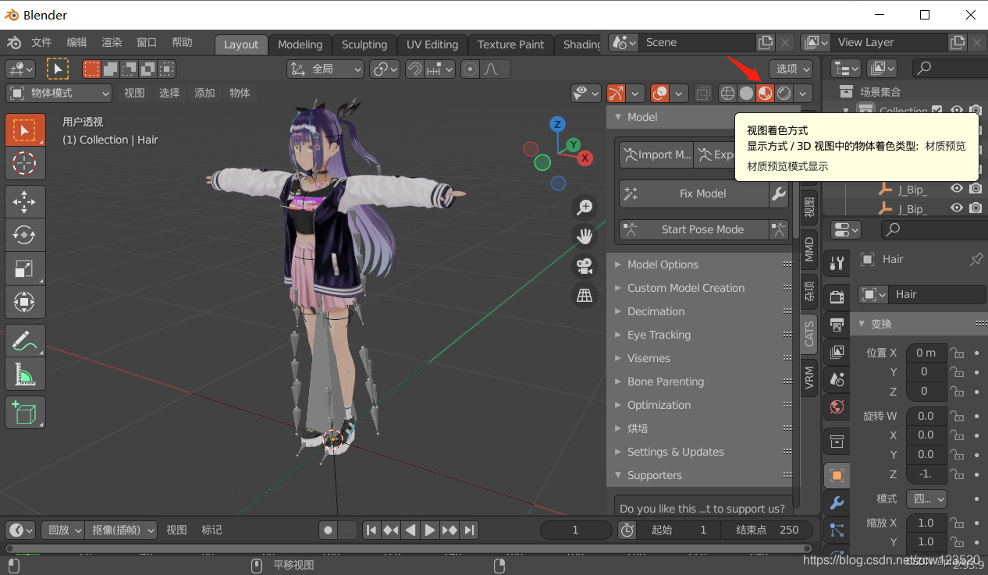Select the Cursor tool
Image resolution: width=988 pixels, height=575 pixels.
pyautogui.click(x=25, y=163)
